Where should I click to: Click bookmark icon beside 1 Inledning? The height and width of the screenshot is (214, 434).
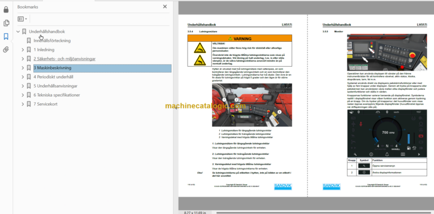click(29, 50)
